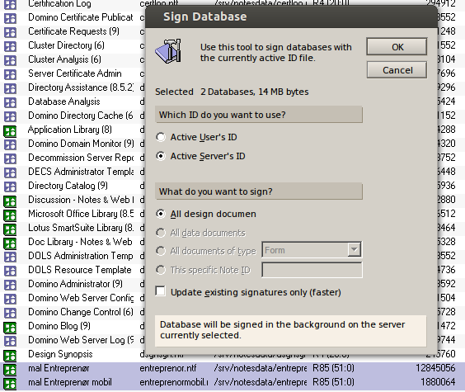Enable Update existing signatures only checkbox
Viewport: 465px width, 392px height.
coord(161,291)
